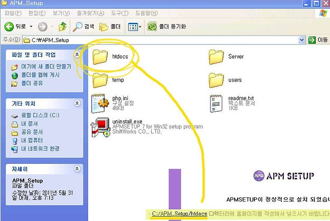Open the 도움말(H) menu
Viewport: 330px width, 221px height.
pos(147,13)
